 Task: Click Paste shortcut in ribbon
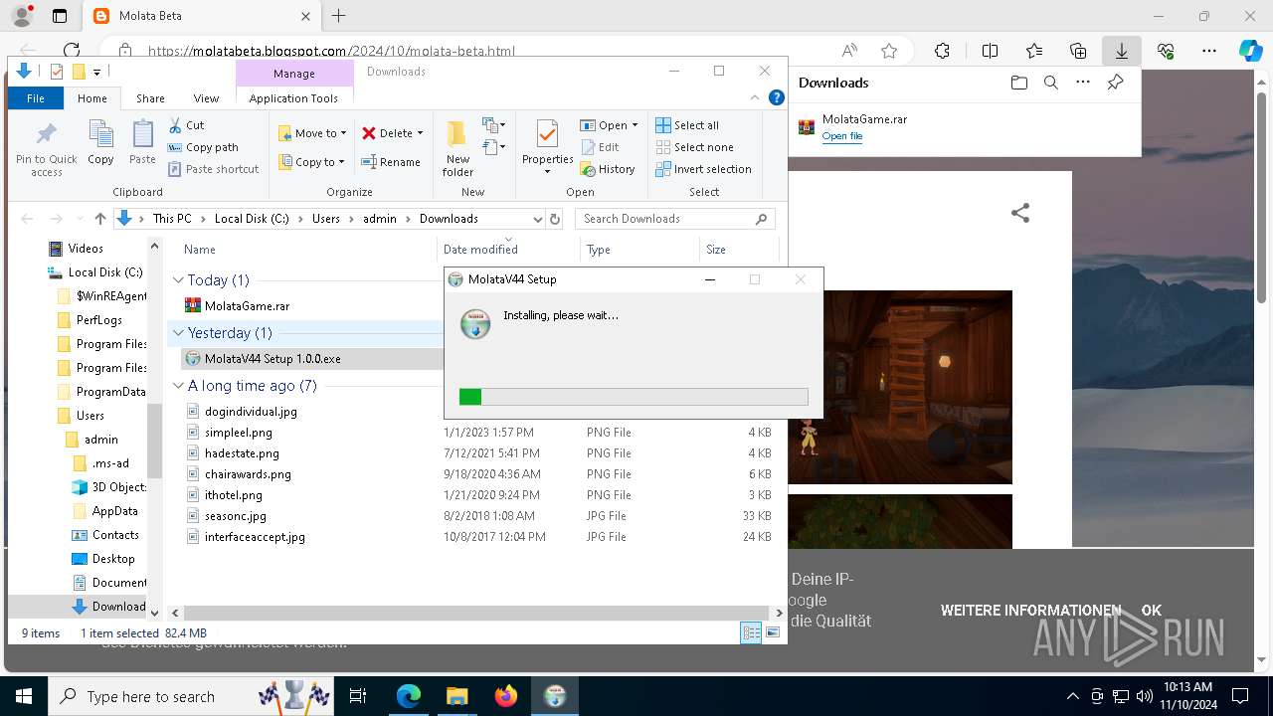tap(213, 169)
